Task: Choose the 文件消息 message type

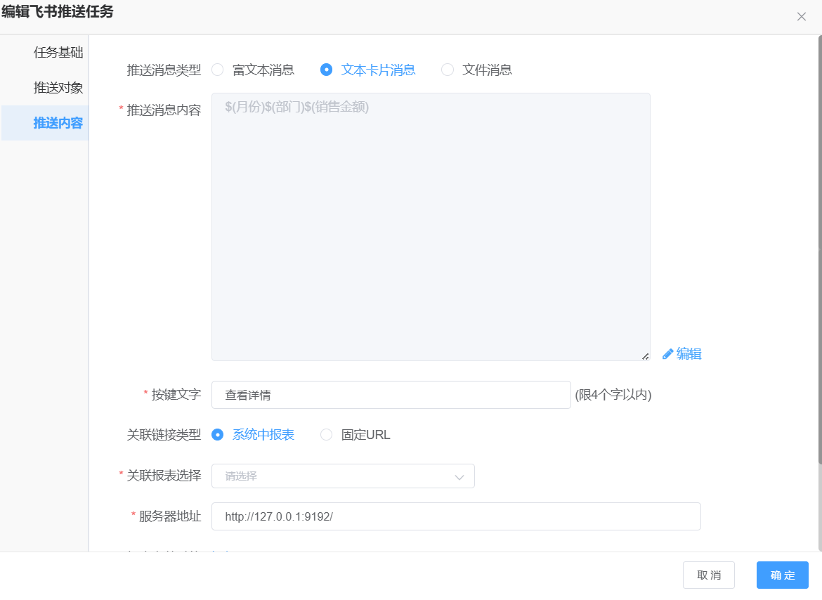Action: (448, 70)
